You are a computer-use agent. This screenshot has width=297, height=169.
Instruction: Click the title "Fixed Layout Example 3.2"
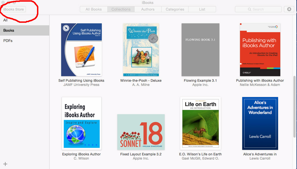click(x=141, y=154)
